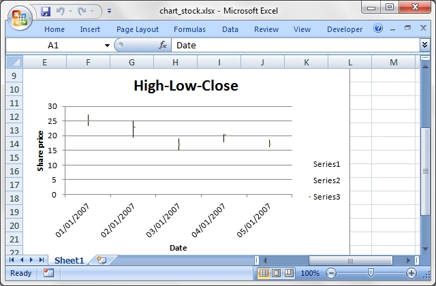The height and width of the screenshot is (286, 436).
Task: Zoom out with the minus button
Action: point(331,273)
